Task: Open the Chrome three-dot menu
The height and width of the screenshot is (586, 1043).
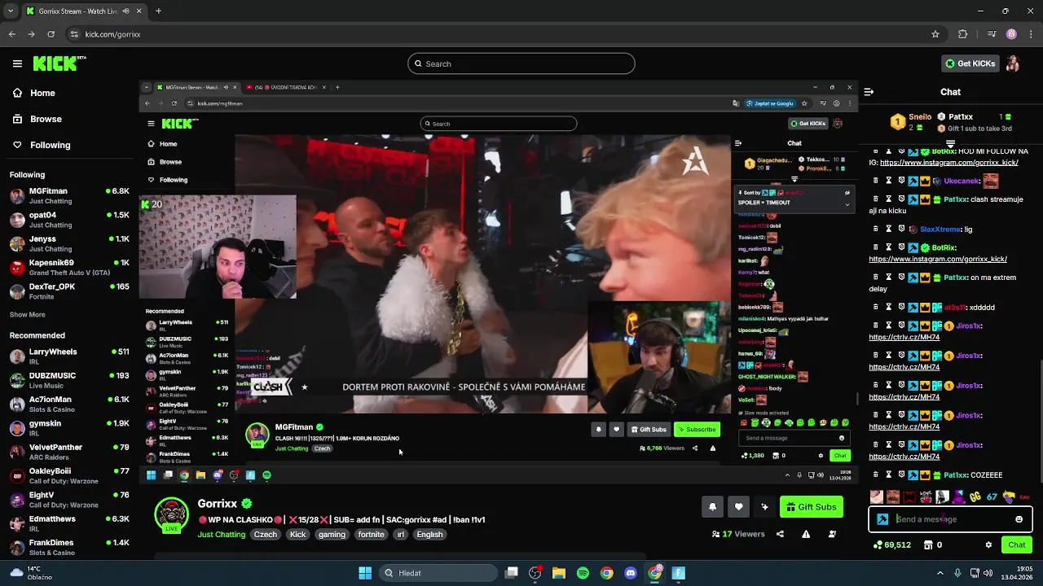Action: (1031, 34)
